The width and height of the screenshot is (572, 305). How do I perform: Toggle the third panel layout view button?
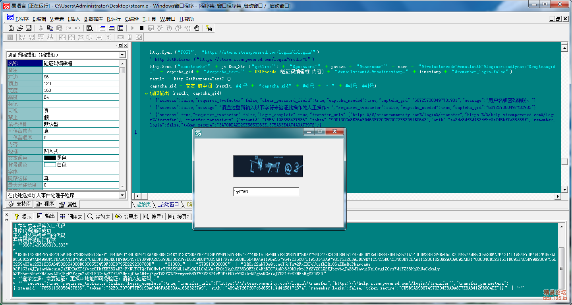[120, 28]
